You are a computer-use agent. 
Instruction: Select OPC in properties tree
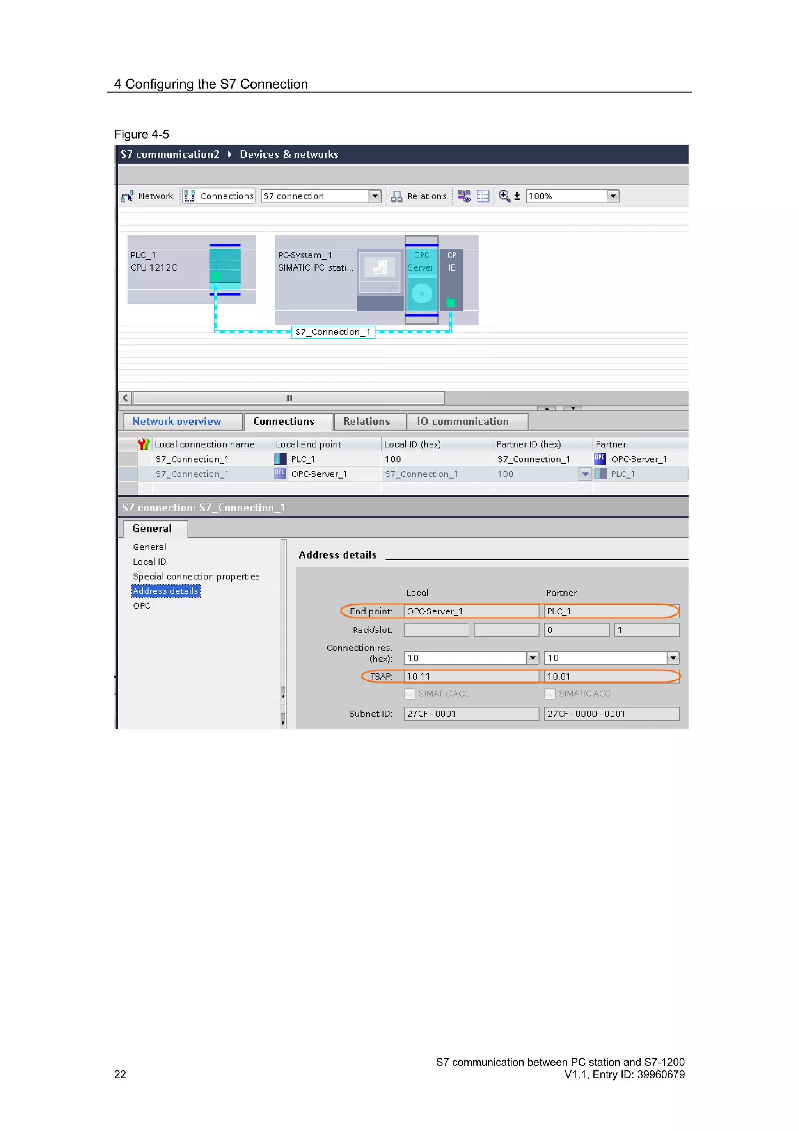pyautogui.click(x=142, y=606)
